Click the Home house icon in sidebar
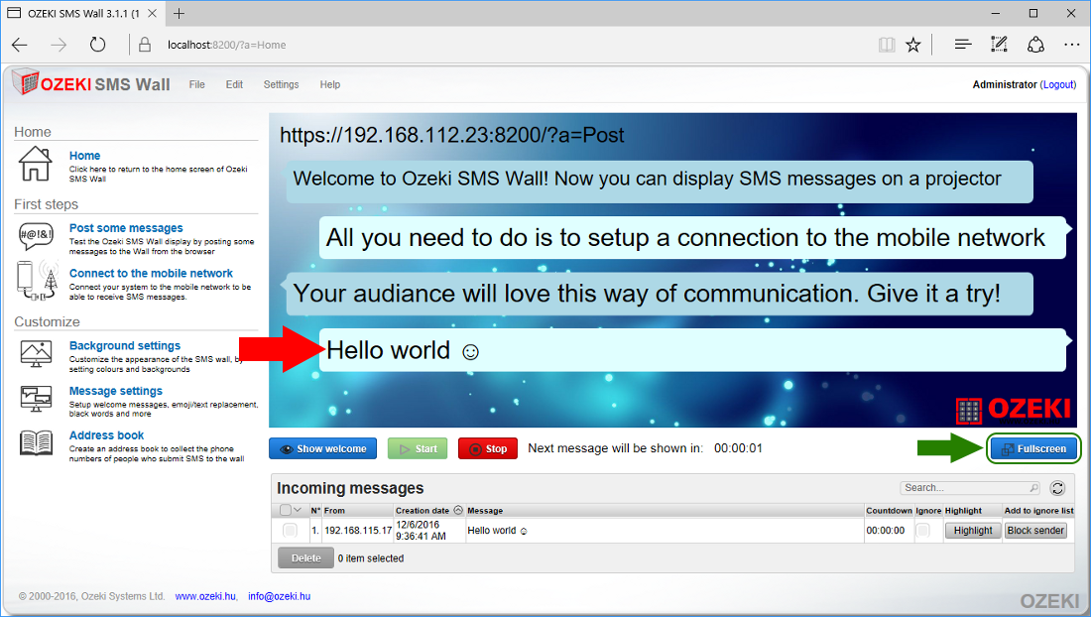 35,164
